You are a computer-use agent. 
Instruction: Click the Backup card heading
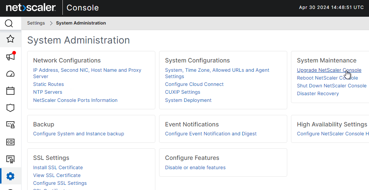click(x=43, y=124)
